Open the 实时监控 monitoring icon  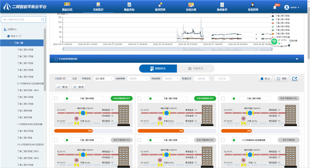tap(98, 4)
